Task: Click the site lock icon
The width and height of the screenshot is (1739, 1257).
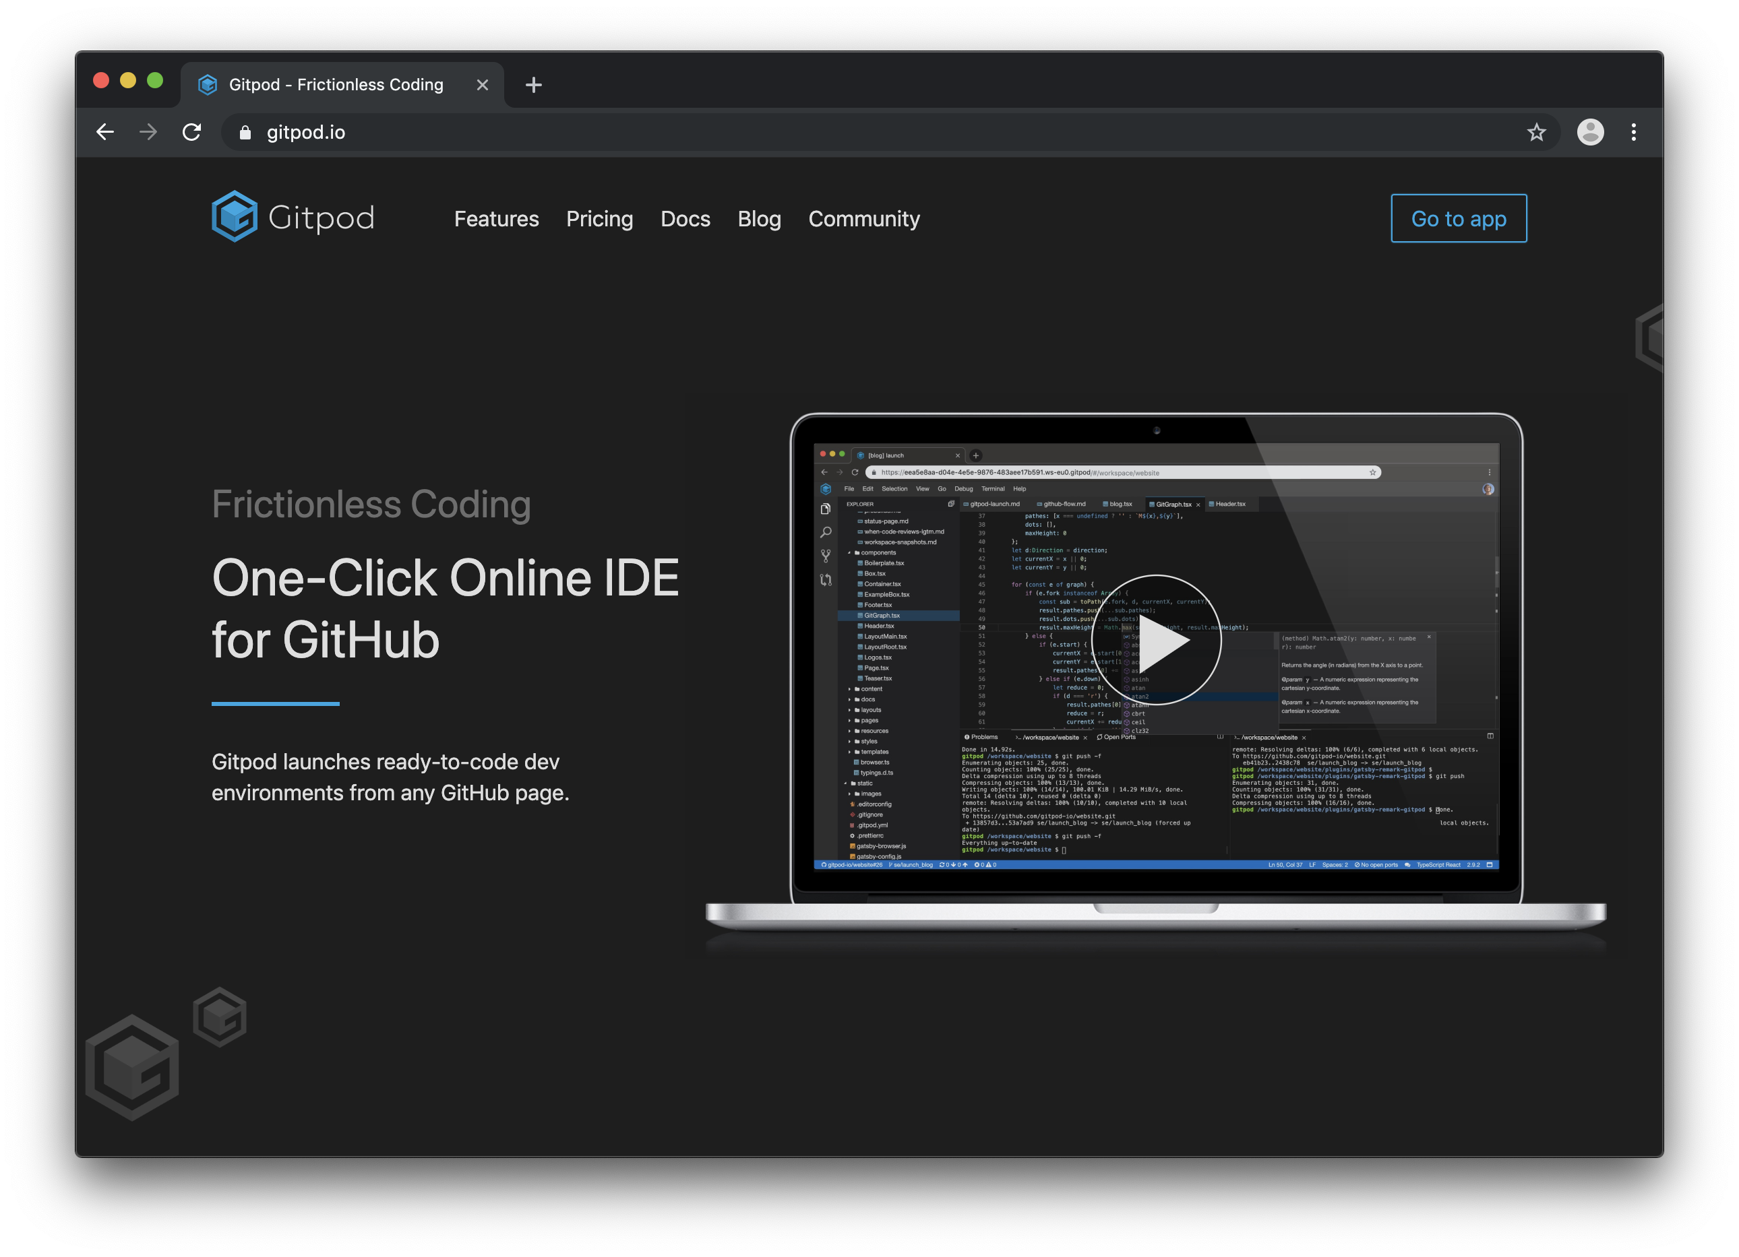Action: [245, 133]
